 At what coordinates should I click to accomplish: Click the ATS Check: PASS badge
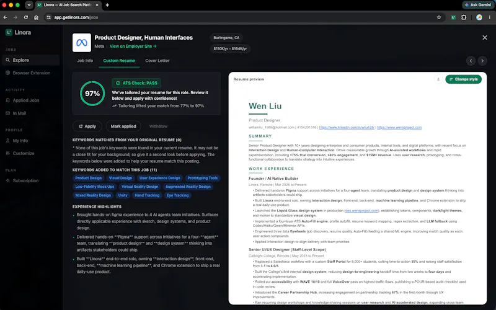(136, 83)
